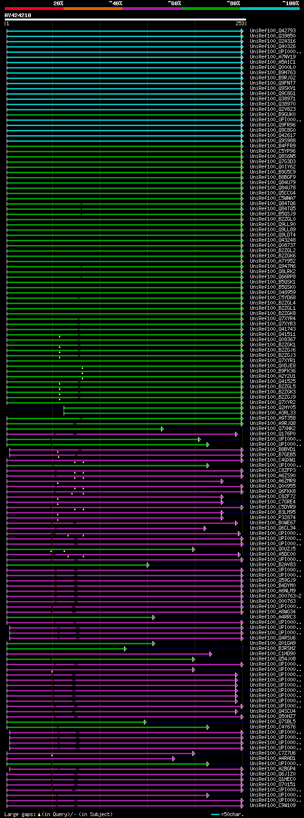The image size is (304, 818).
Task: Click label UniRef100_Q7G3D3
Action: click(273, 161)
